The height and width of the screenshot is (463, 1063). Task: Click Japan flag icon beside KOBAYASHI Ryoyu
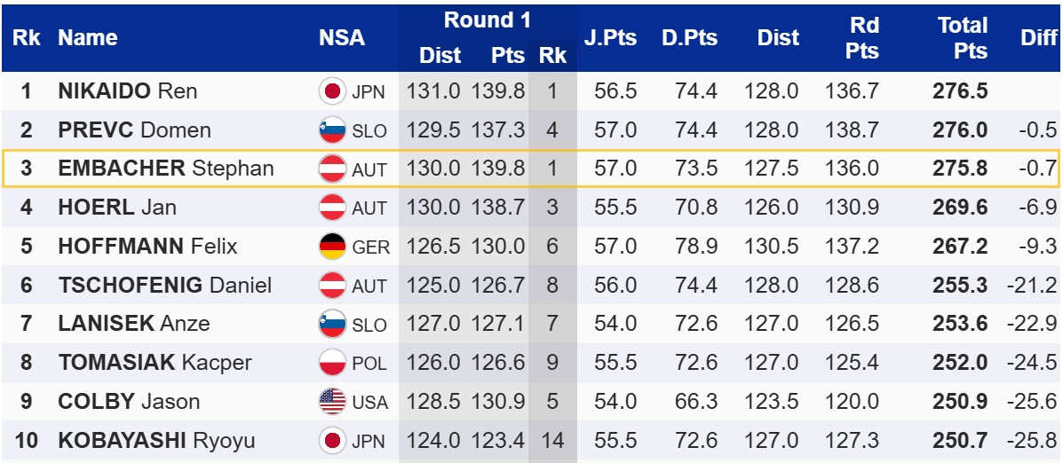coord(332,441)
